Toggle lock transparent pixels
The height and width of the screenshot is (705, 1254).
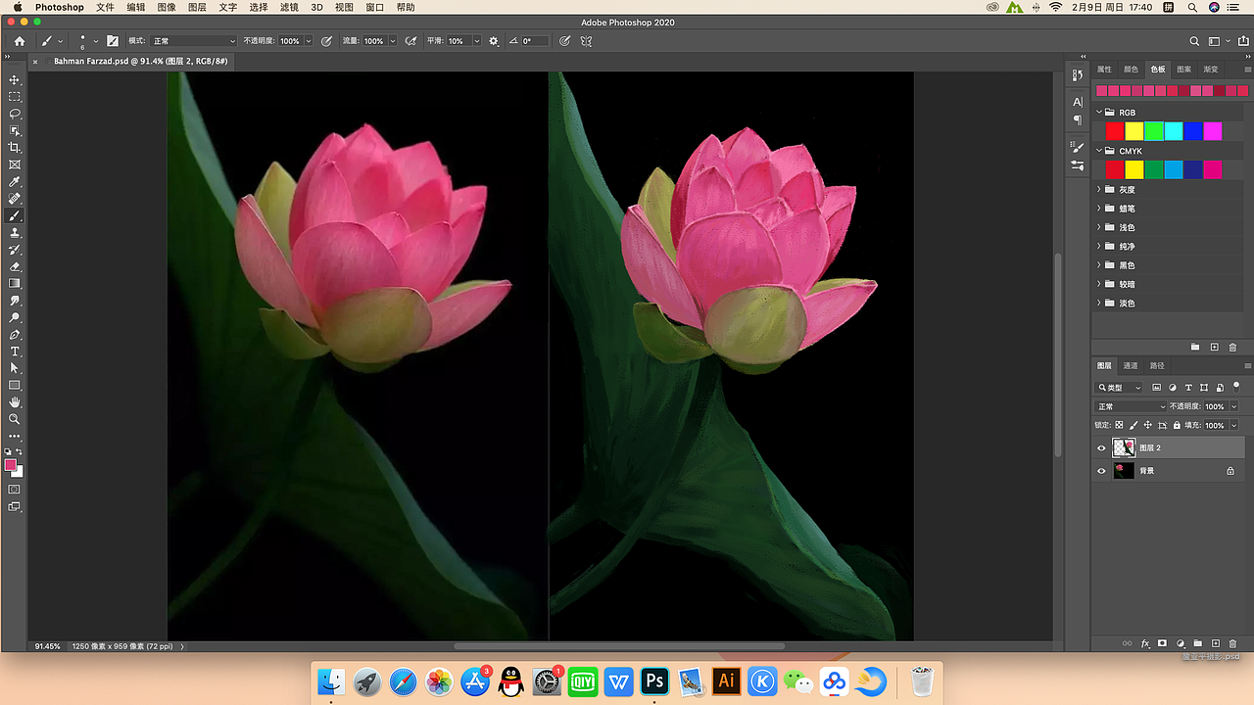[1119, 425]
